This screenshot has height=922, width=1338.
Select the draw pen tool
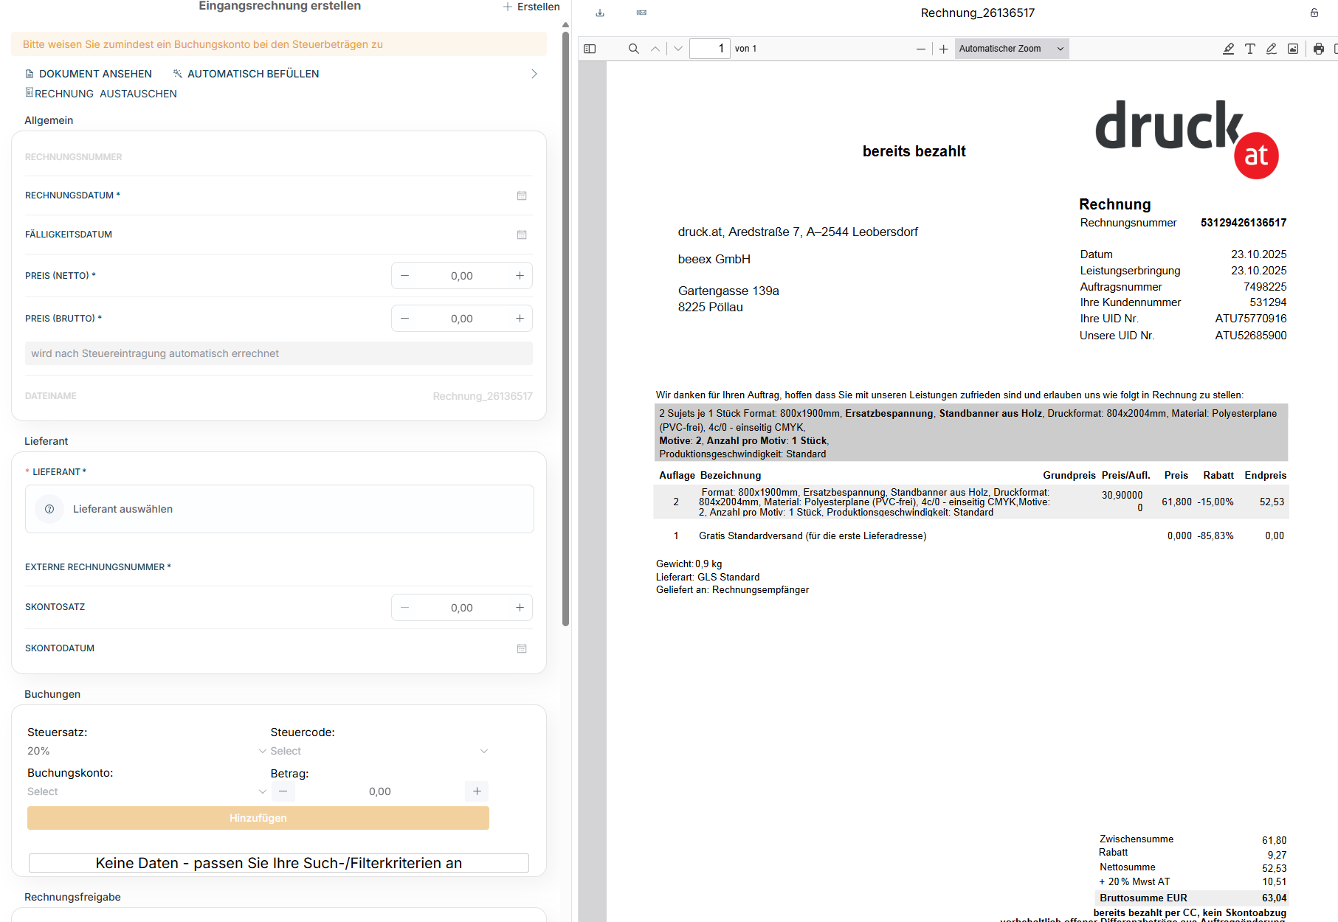click(1271, 49)
